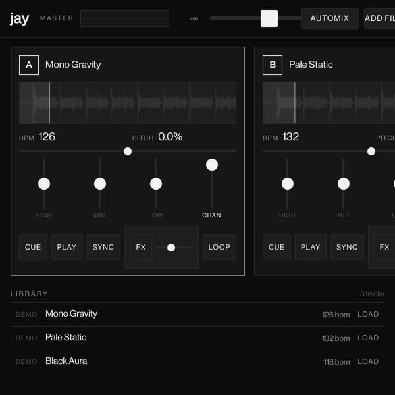Image resolution: width=395 pixels, height=395 pixels.
Task: Click the ADD FILES button
Action: click(x=380, y=18)
